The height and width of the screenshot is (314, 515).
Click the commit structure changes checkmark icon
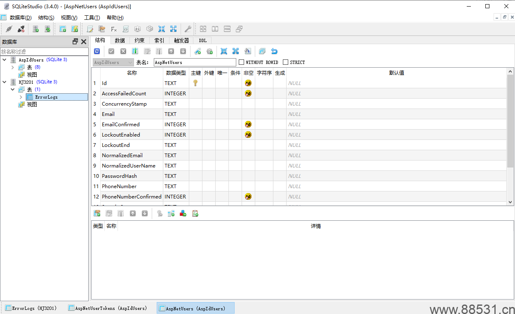[111, 51]
